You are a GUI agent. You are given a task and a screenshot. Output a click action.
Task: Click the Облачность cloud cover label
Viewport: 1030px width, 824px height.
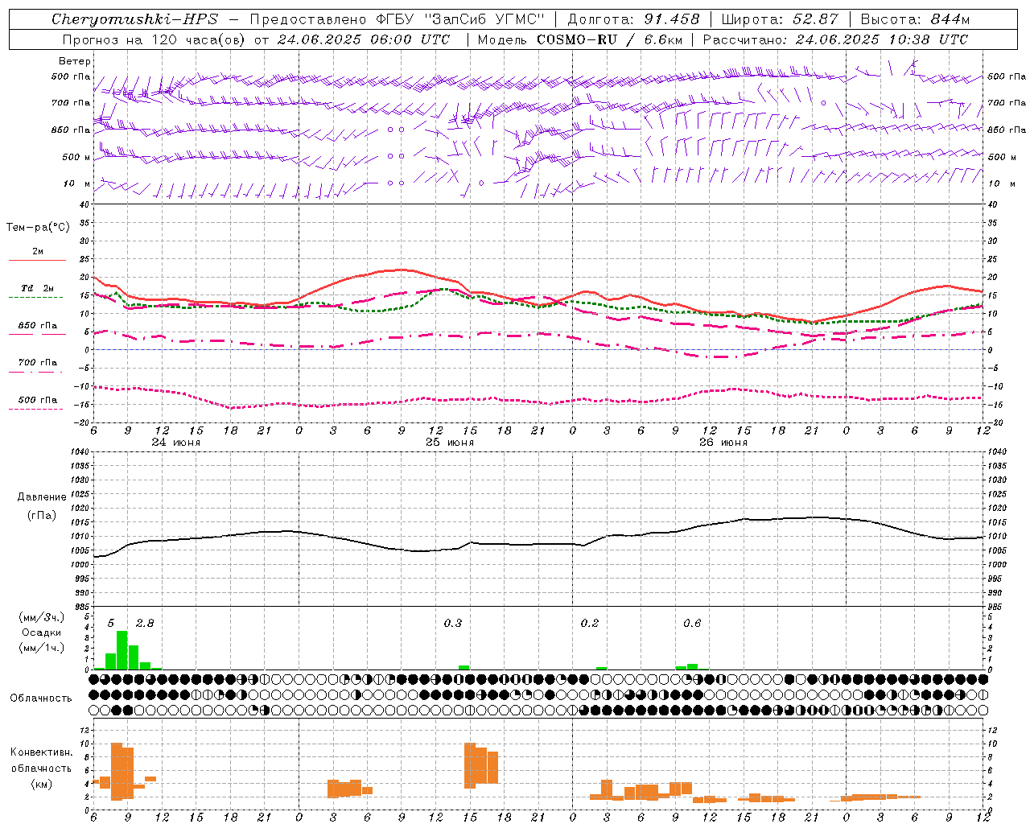tap(41, 698)
